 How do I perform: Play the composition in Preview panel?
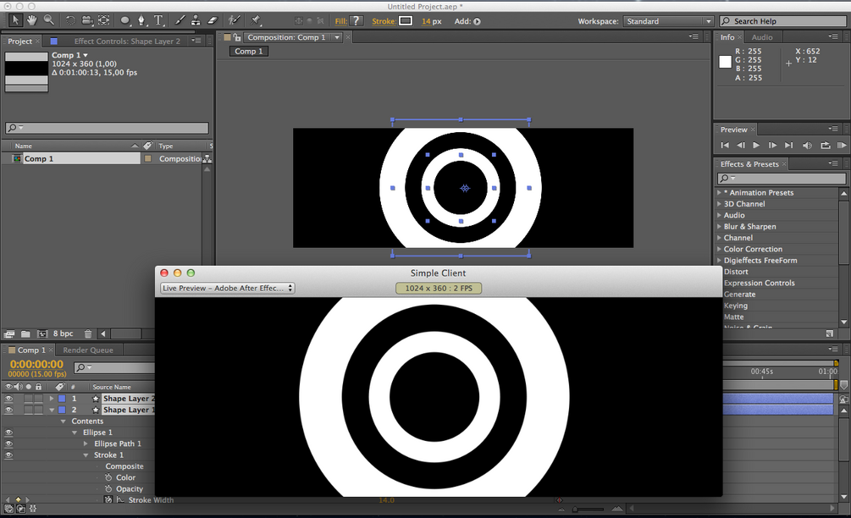tap(756, 146)
